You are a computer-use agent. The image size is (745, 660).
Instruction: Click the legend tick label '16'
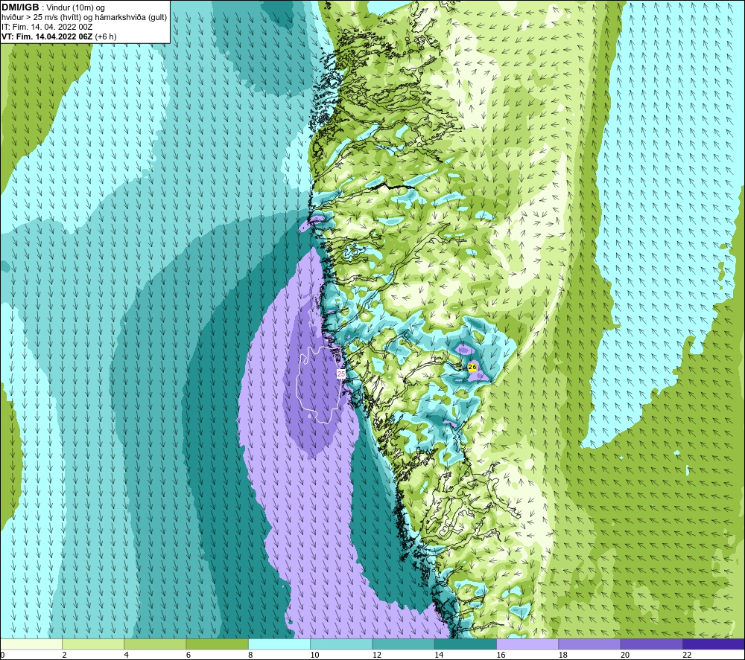tap(501, 655)
